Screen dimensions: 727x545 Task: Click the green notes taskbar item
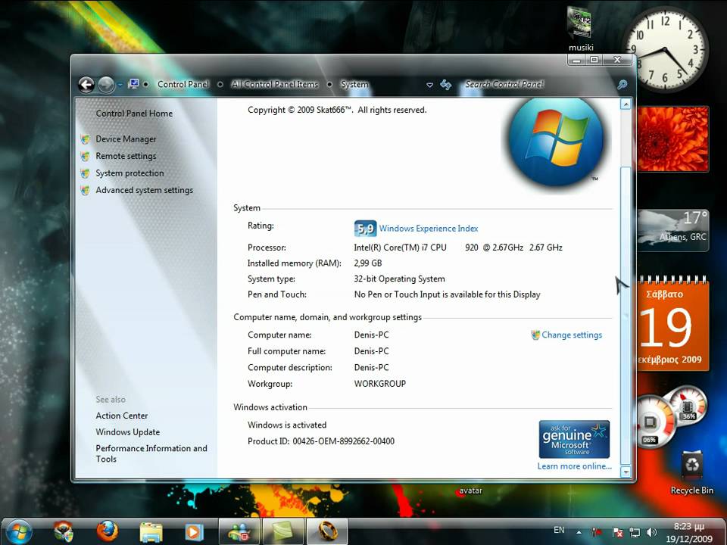click(282, 532)
